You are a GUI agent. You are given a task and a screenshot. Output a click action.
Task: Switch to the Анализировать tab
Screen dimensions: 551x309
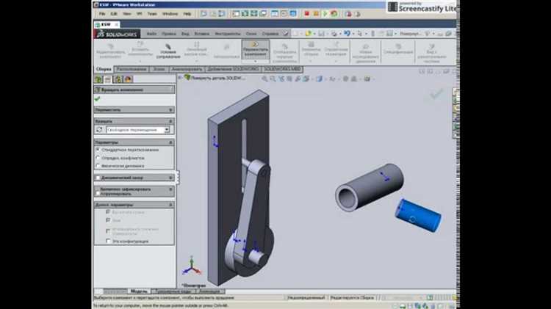click(x=187, y=69)
